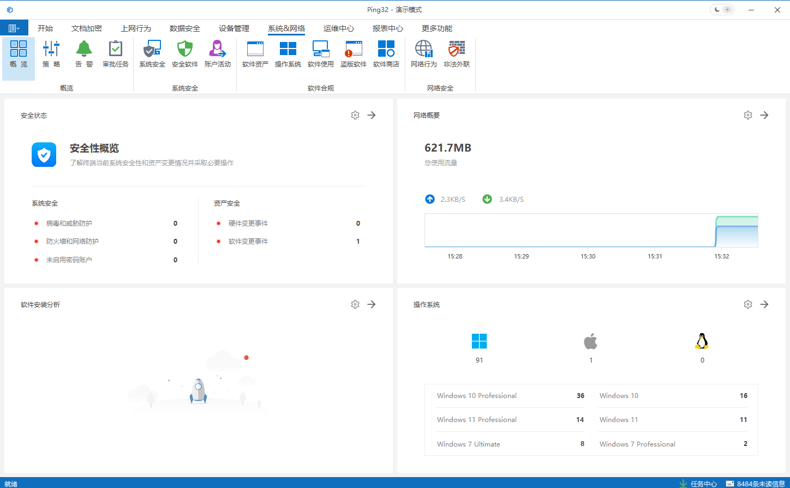Open the blue application menu dropdown

14,28
